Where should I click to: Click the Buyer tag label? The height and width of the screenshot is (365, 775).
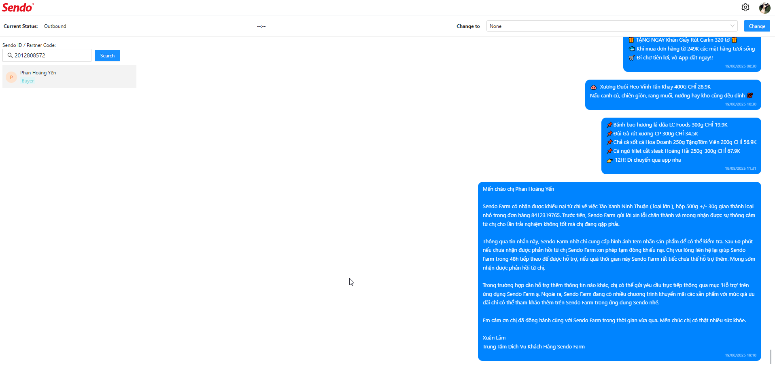coord(28,81)
